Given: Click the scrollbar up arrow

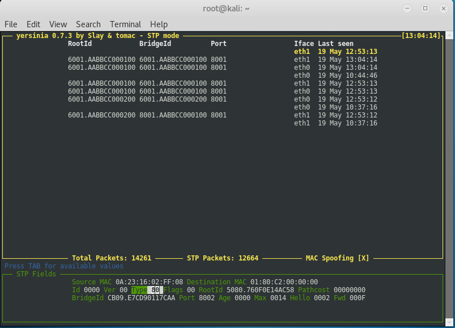Looking at the screenshot, I should (x=449, y=35).
